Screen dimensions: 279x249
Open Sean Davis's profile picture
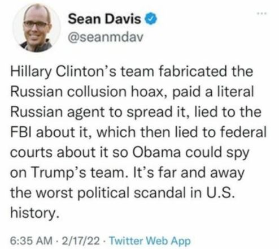tap(37, 28)
